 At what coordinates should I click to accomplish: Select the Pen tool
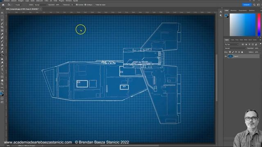click(x=2, y=66)
